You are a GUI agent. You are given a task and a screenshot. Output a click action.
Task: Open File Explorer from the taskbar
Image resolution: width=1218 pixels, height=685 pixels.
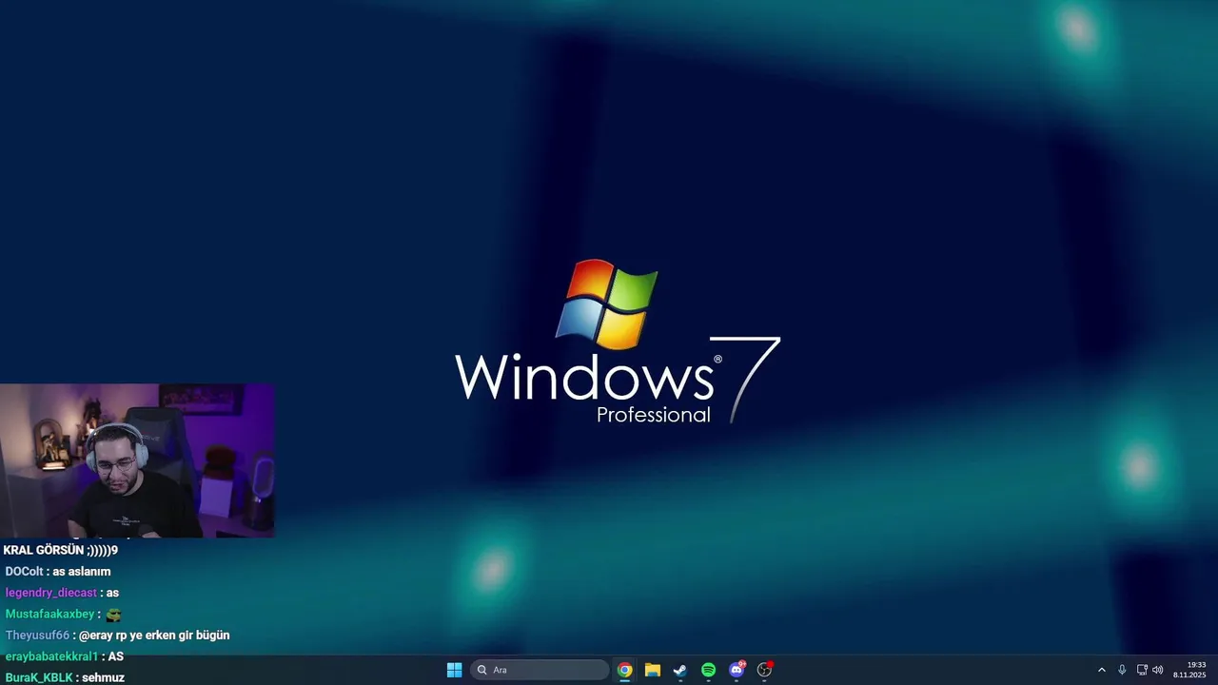pos(652,670)
